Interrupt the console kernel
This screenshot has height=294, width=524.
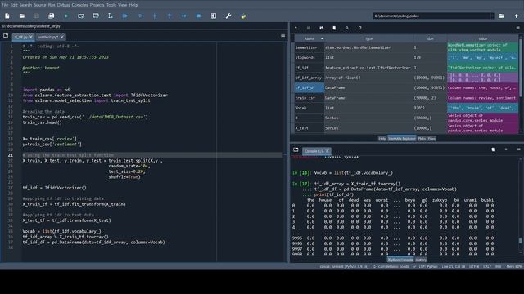(x=506, y=149)
